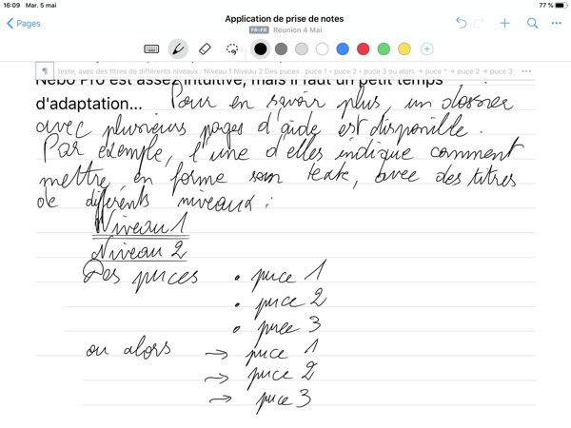
Task: Pick the green ink color
Action: click(x=384, y=49)
